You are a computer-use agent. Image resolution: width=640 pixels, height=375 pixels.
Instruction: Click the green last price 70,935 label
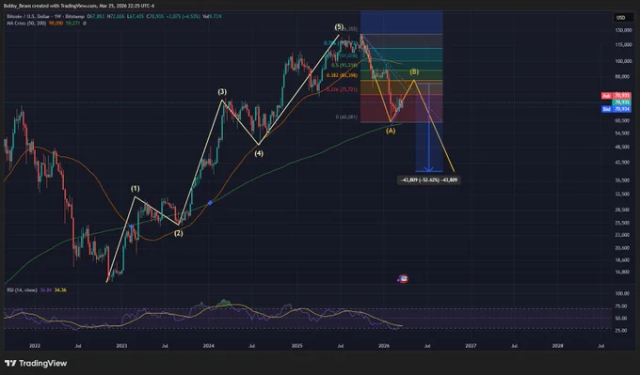point(621,102)
